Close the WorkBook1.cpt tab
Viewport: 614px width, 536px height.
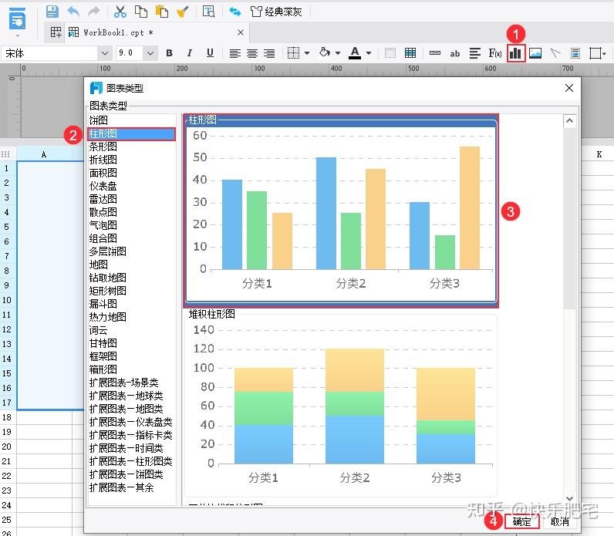pos(241,32)
